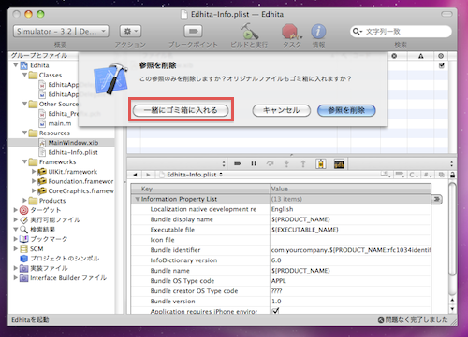The height and width of the screenshot is (337, 468).
Task: Click the Interface Builder Files group icon
Action: (23, 278)
